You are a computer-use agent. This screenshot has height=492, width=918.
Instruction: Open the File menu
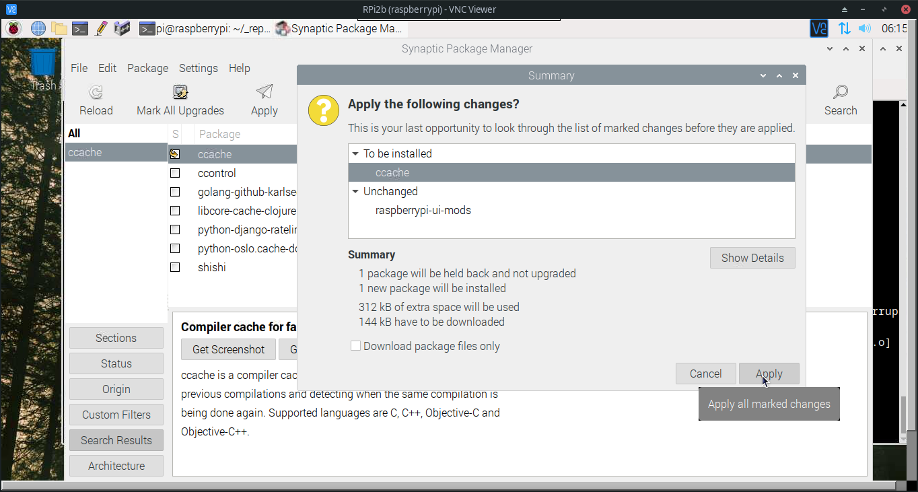(79, 68)
